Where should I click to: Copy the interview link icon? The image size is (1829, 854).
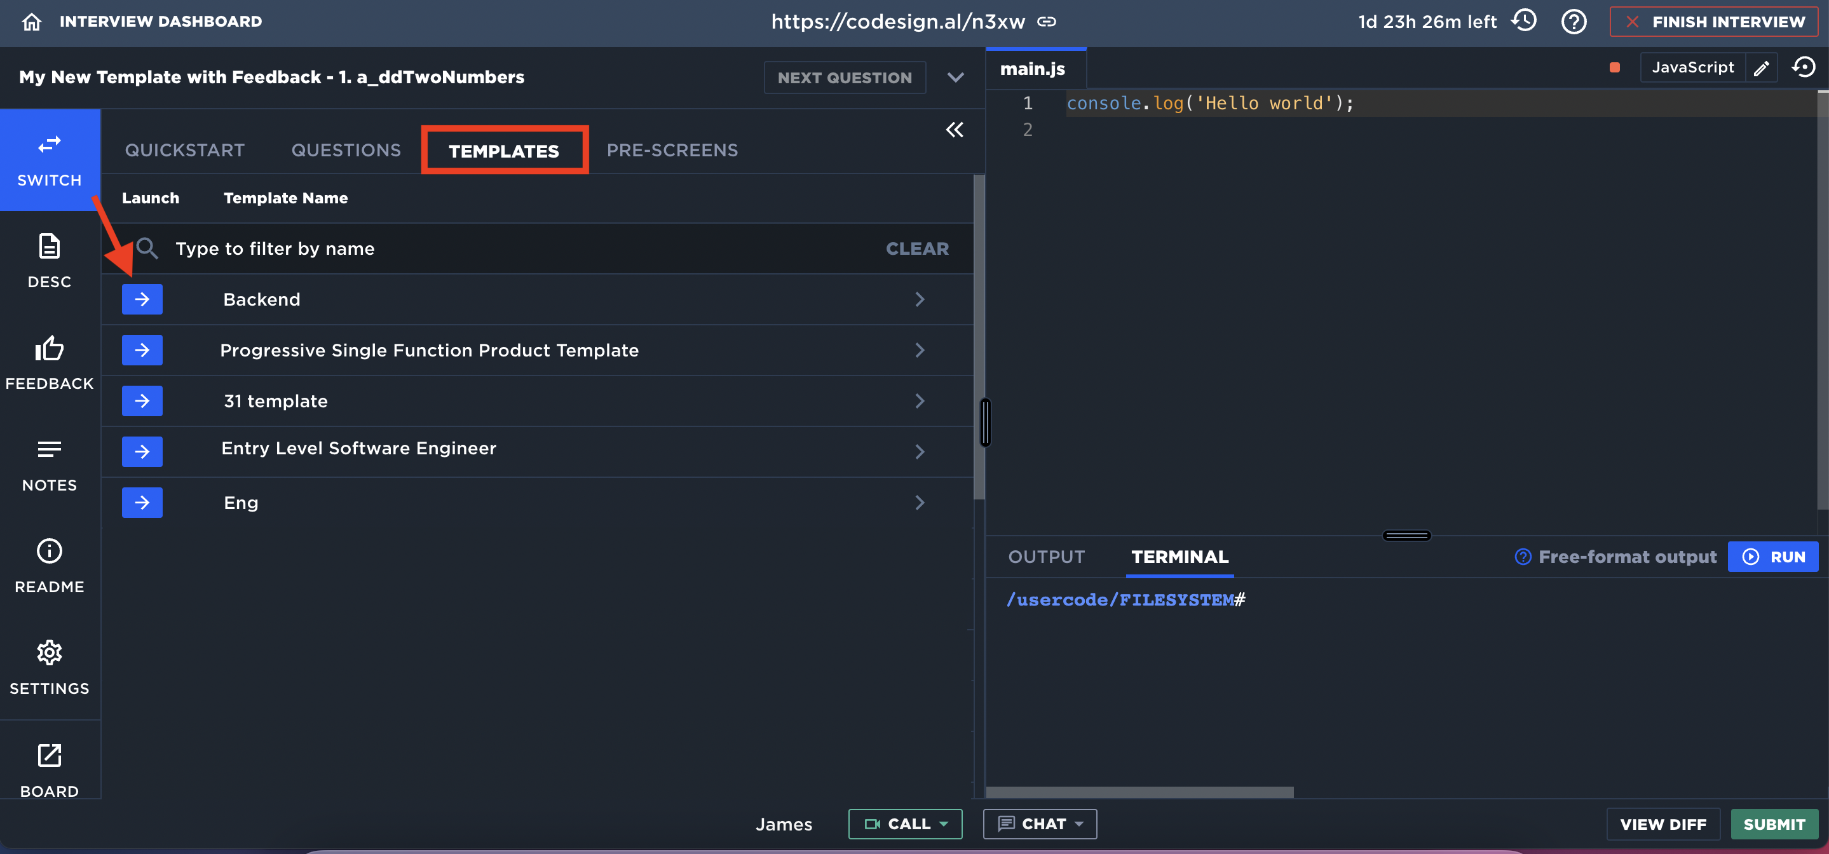tap(1046, 22)
